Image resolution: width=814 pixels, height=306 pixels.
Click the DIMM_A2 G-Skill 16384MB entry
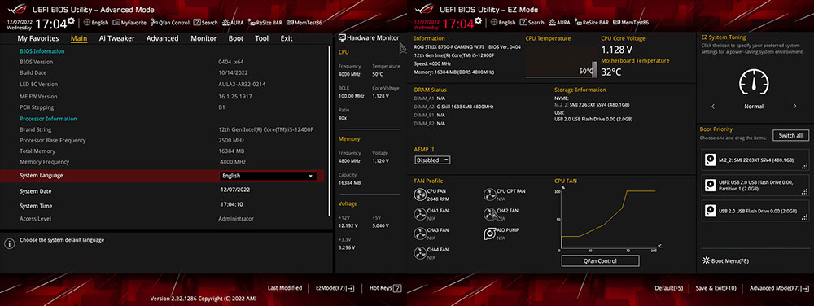pos(453,107)
